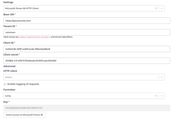Click the 'Tenant ID' label

coord(9,26)
